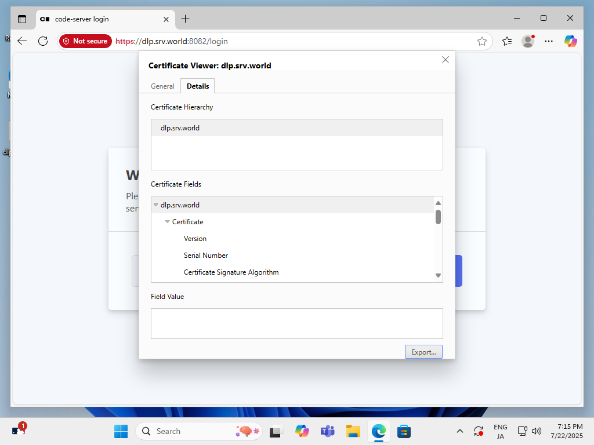The height and width of the screenshot is (445, 594).
Task: Click the speaker icon in system tray
Action: (537, 431)
